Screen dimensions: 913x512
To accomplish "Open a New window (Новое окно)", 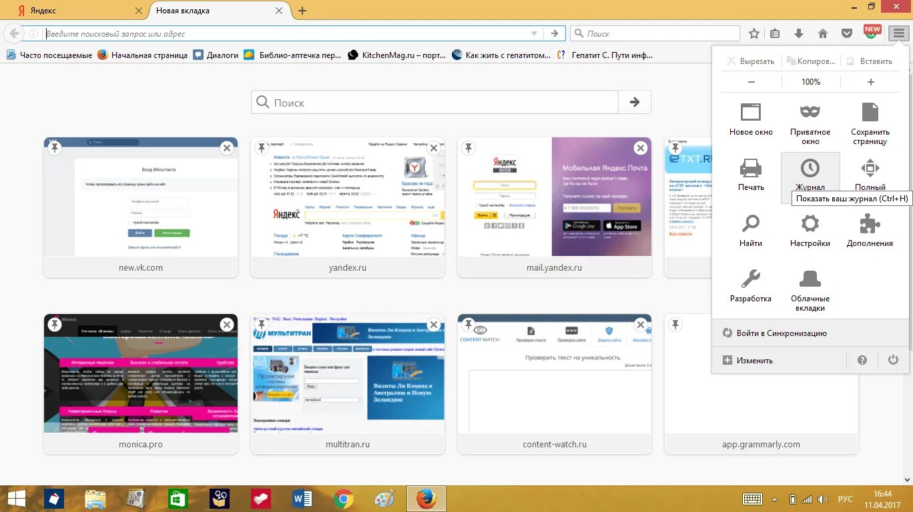I will click(x=751, y=119).
